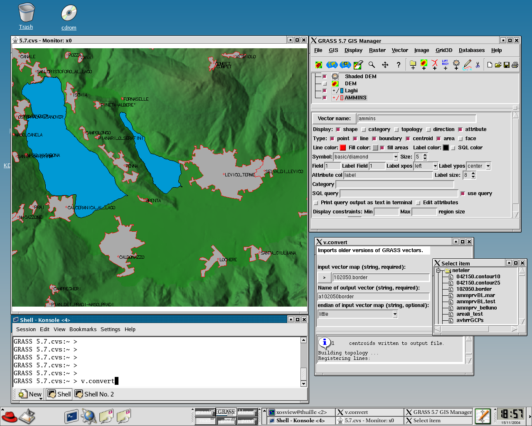Select the pan (four-arrow) tool

pos(385,64)
